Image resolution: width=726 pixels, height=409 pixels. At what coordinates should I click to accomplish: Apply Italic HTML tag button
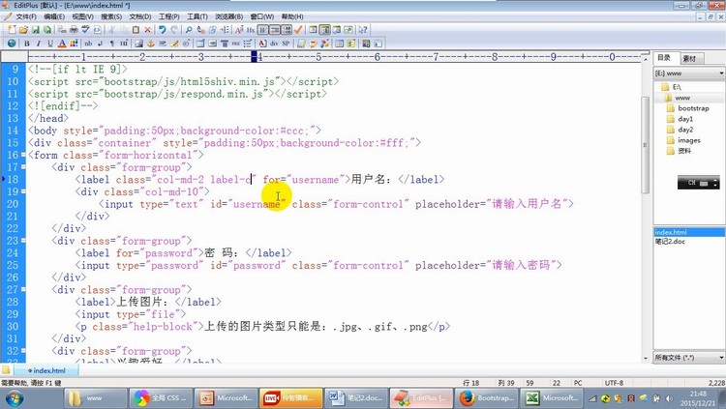tap(39, 44)
